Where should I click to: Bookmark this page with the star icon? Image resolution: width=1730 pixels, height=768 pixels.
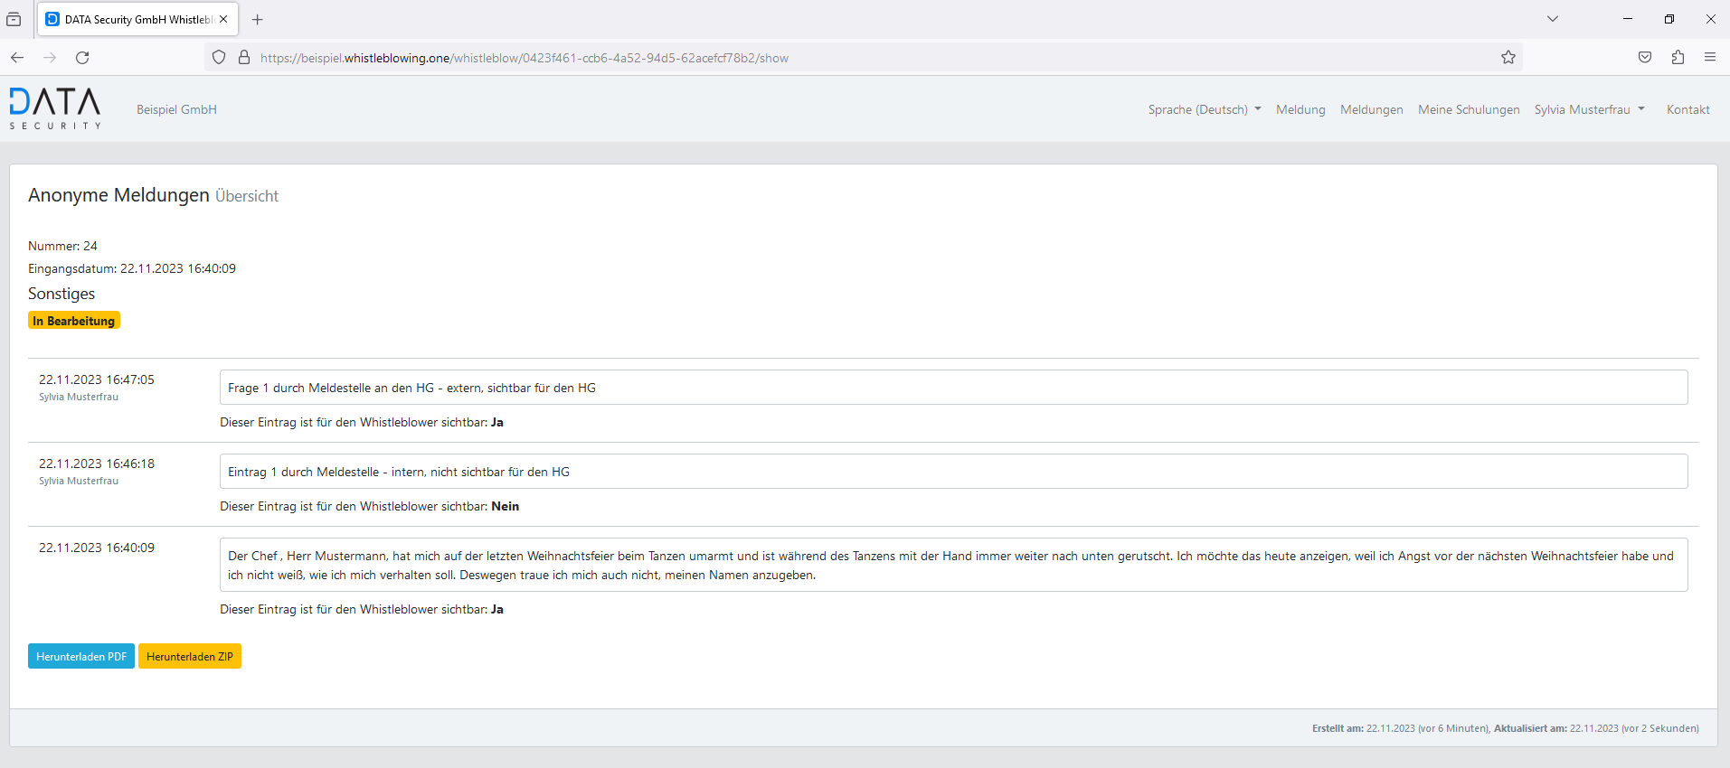coord(1508,58)
